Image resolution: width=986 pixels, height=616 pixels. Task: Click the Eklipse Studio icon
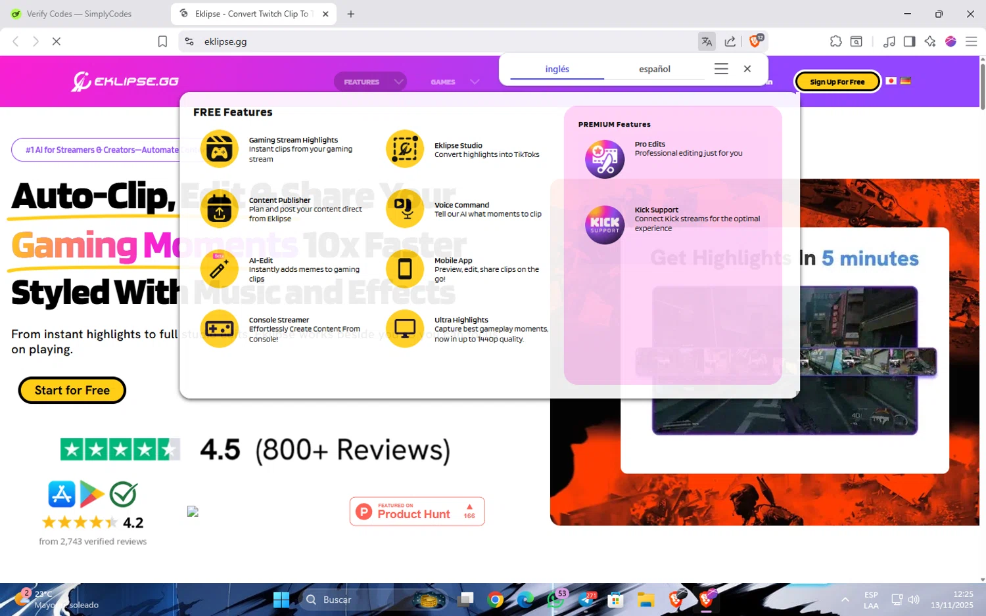pos(405,149)
